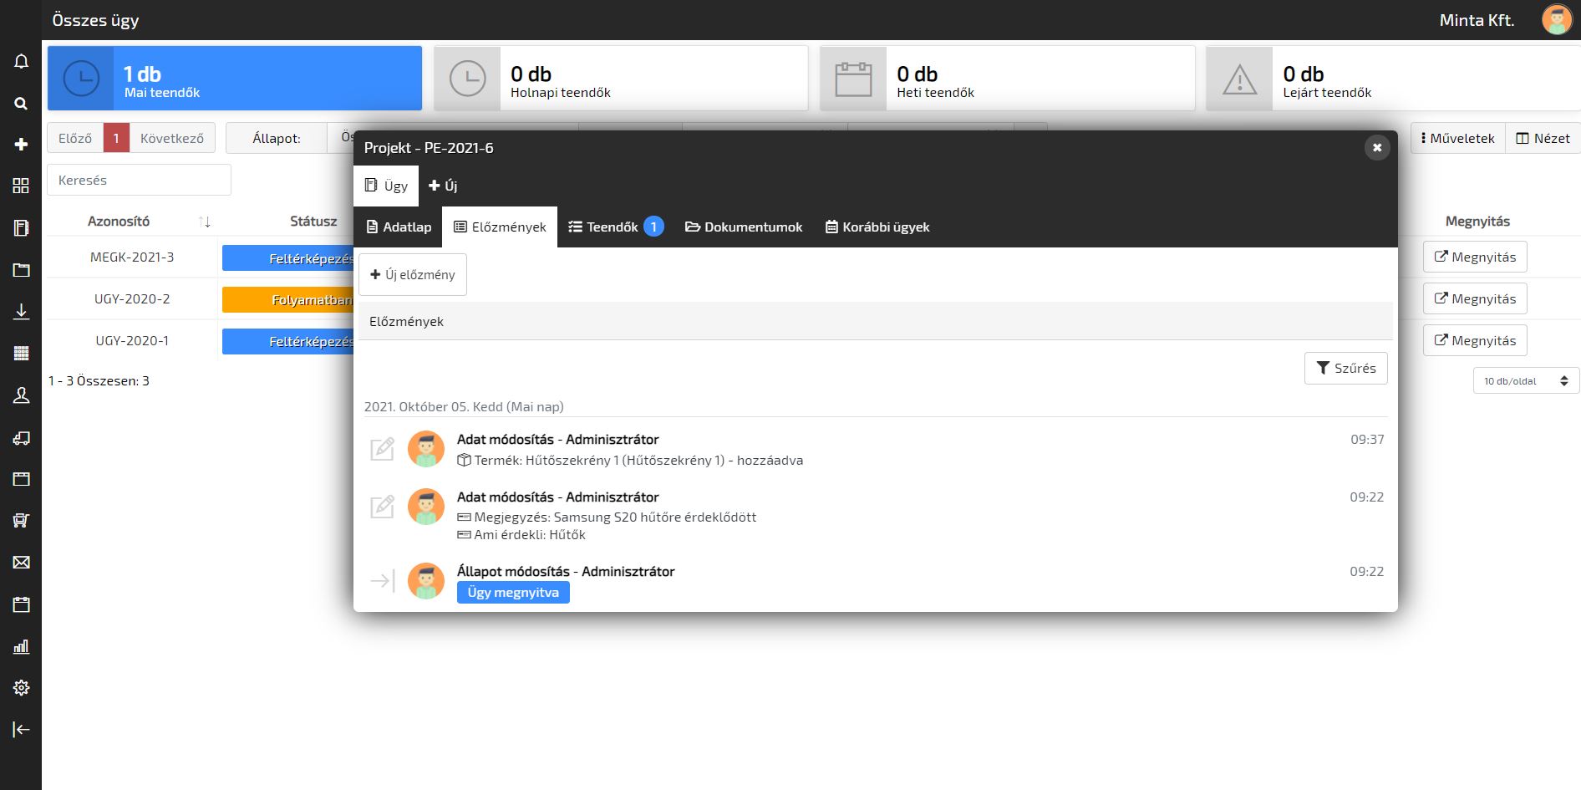Open the 10 db/oldal page size dropdown
Viewport: 1581px width, 790px height.
click(x=1526, y=381)
